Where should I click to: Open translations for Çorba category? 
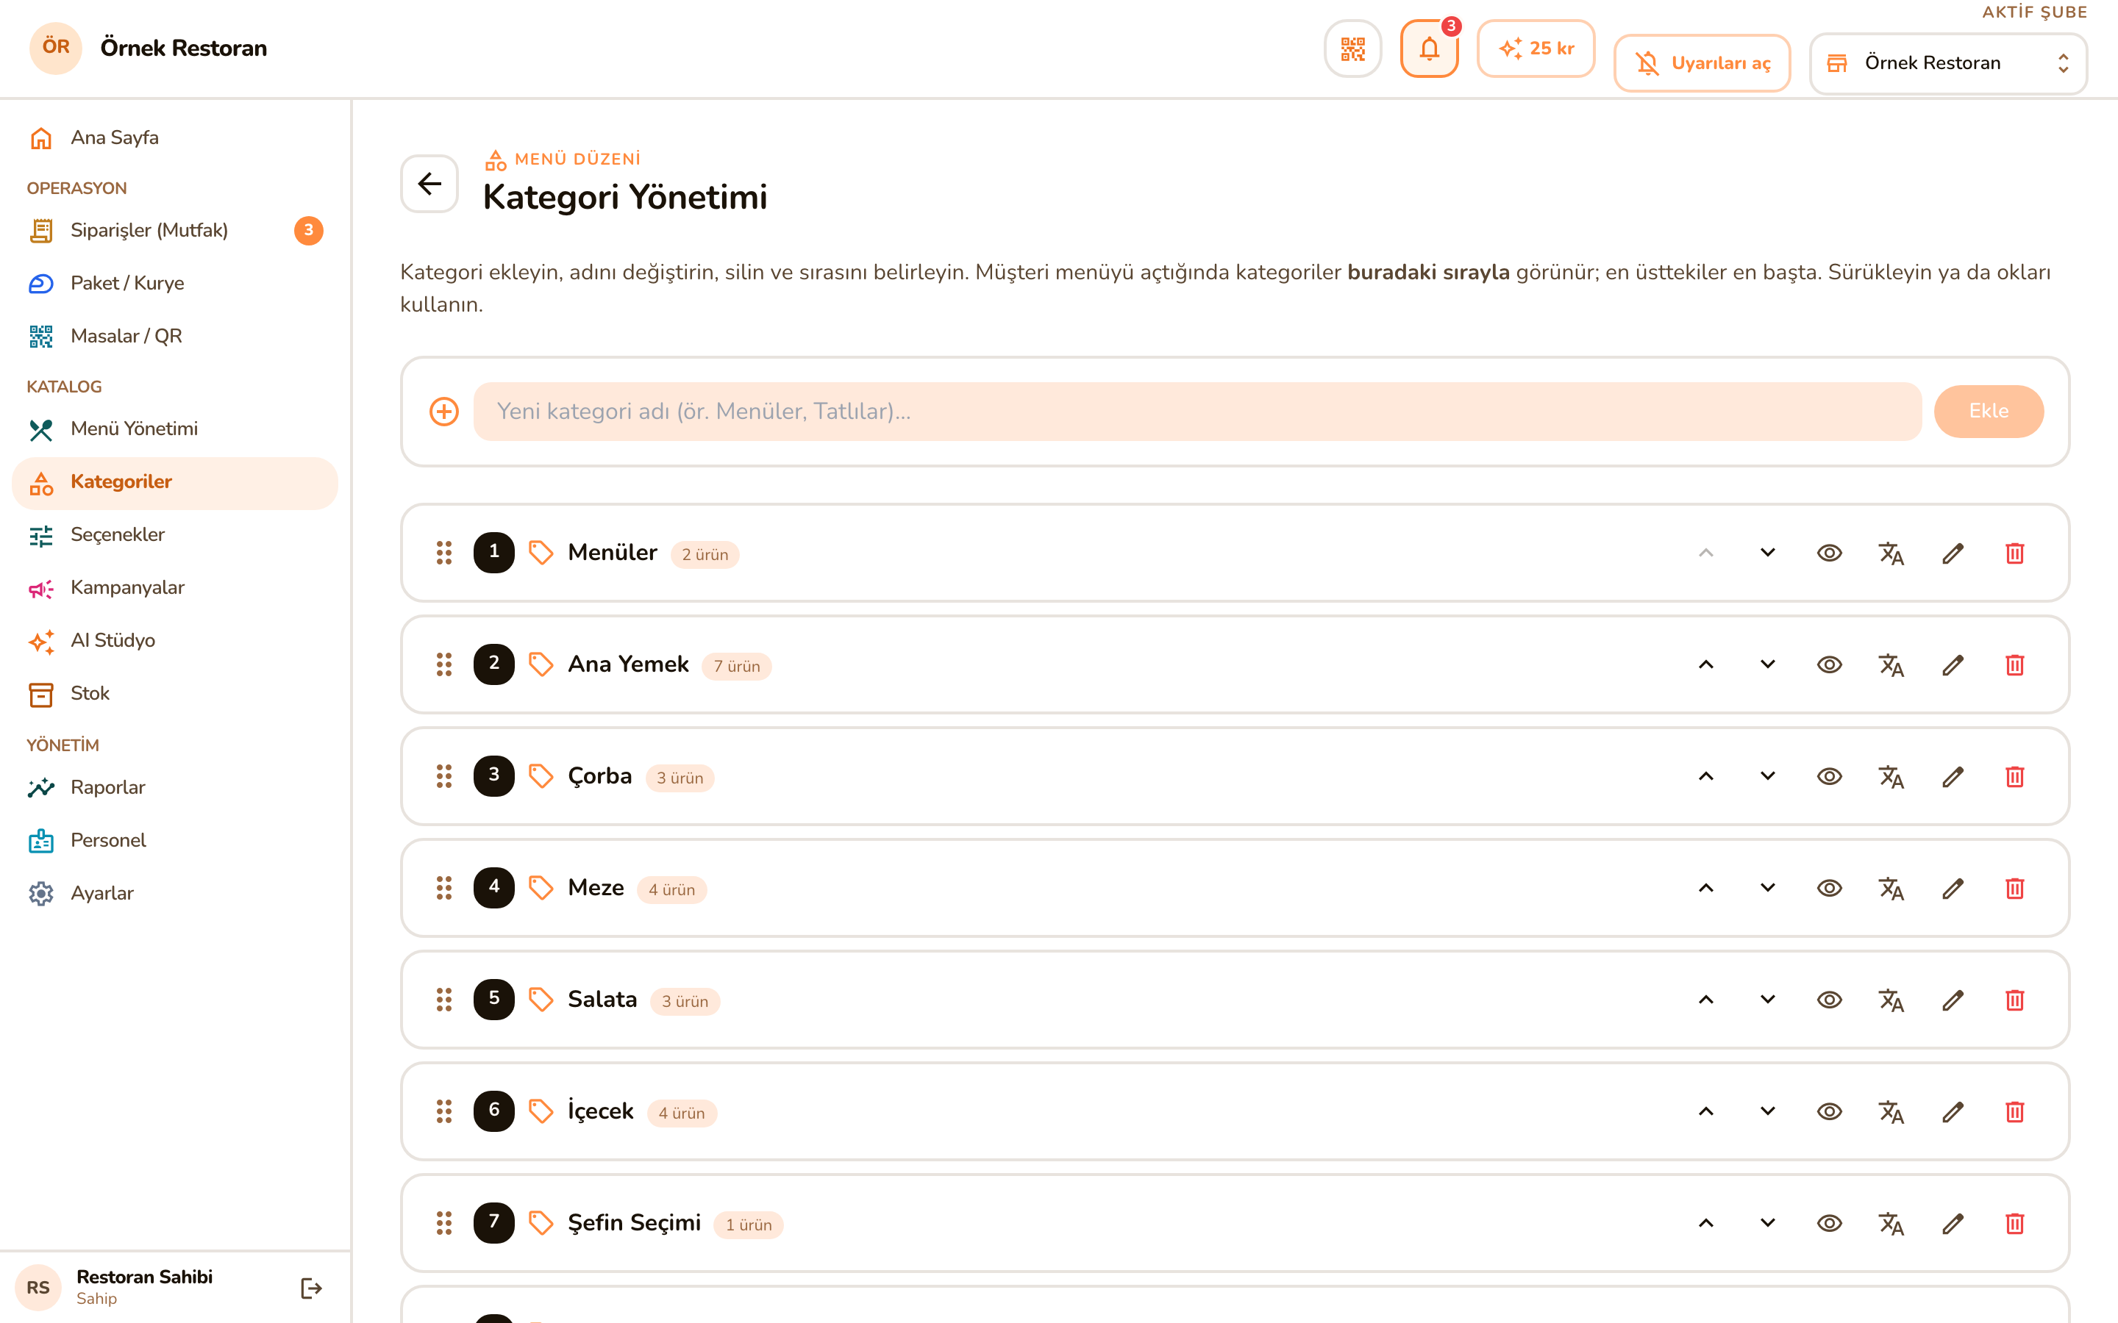point(1891,776)
